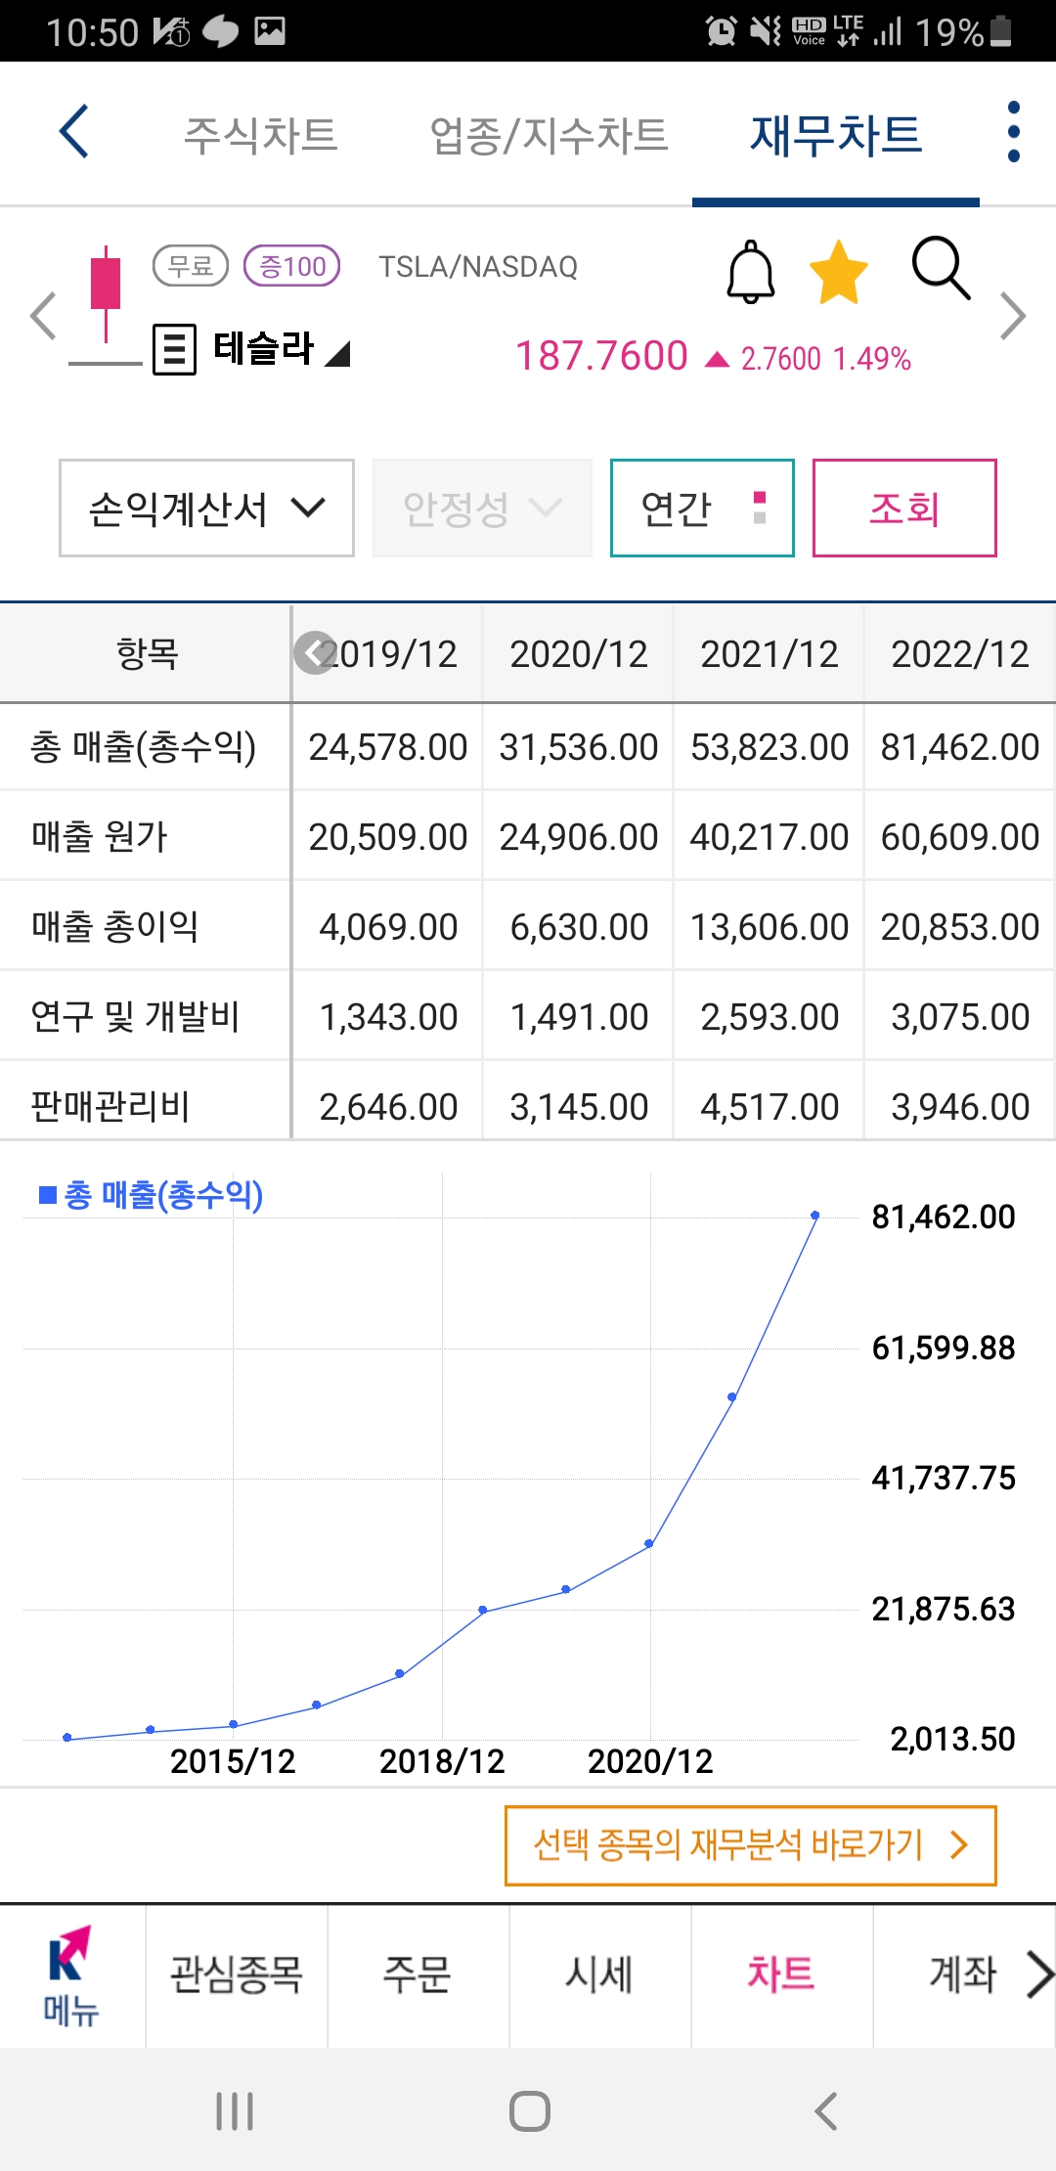Screen dimensions: 1056x2171
Task: Select the 항목 column header
Action: click(147, 653)
